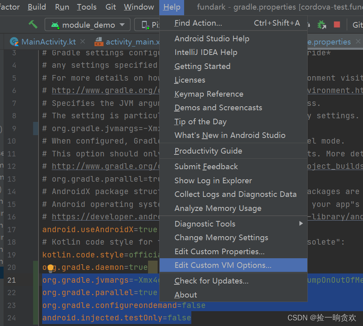The image size is (363, 326).
Task: Open the developer.android link on line 16
Action: [104, 217]
